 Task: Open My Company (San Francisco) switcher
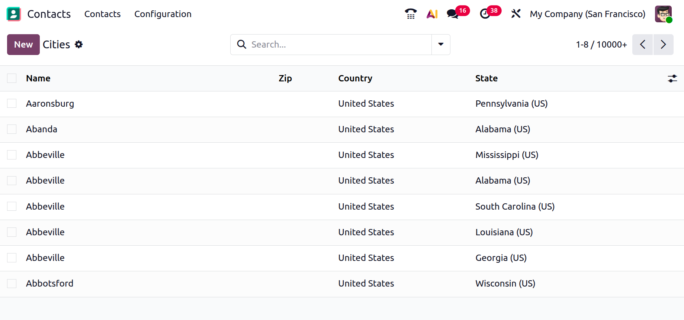point(587,14)
